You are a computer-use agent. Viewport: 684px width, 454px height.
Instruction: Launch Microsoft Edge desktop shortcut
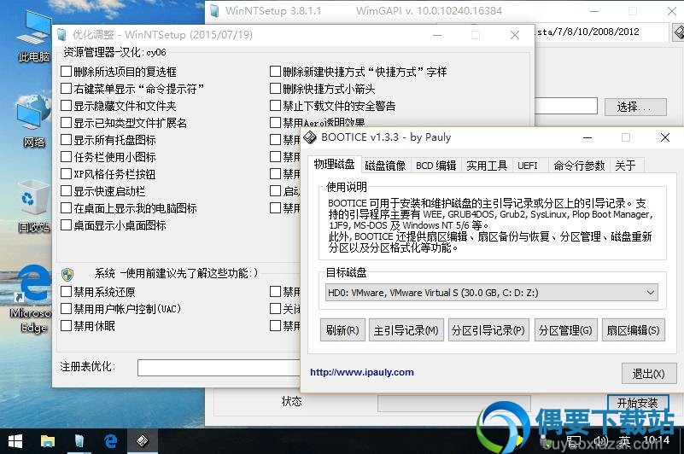(x=31, y=299)
